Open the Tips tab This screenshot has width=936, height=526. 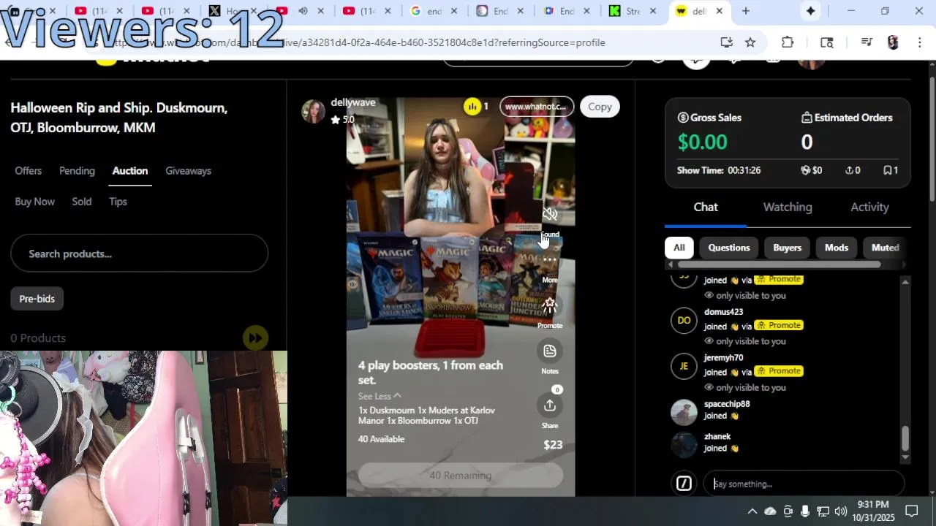[x=118, y=201]
